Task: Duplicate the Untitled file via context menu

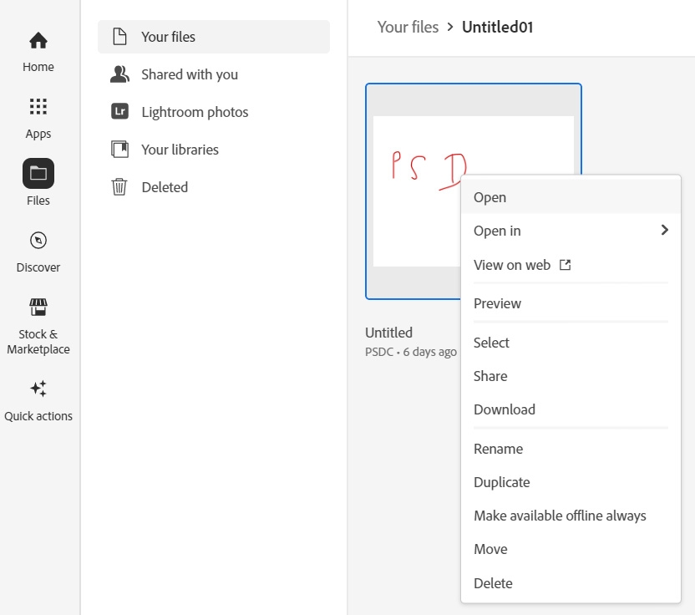Action: 501,482
